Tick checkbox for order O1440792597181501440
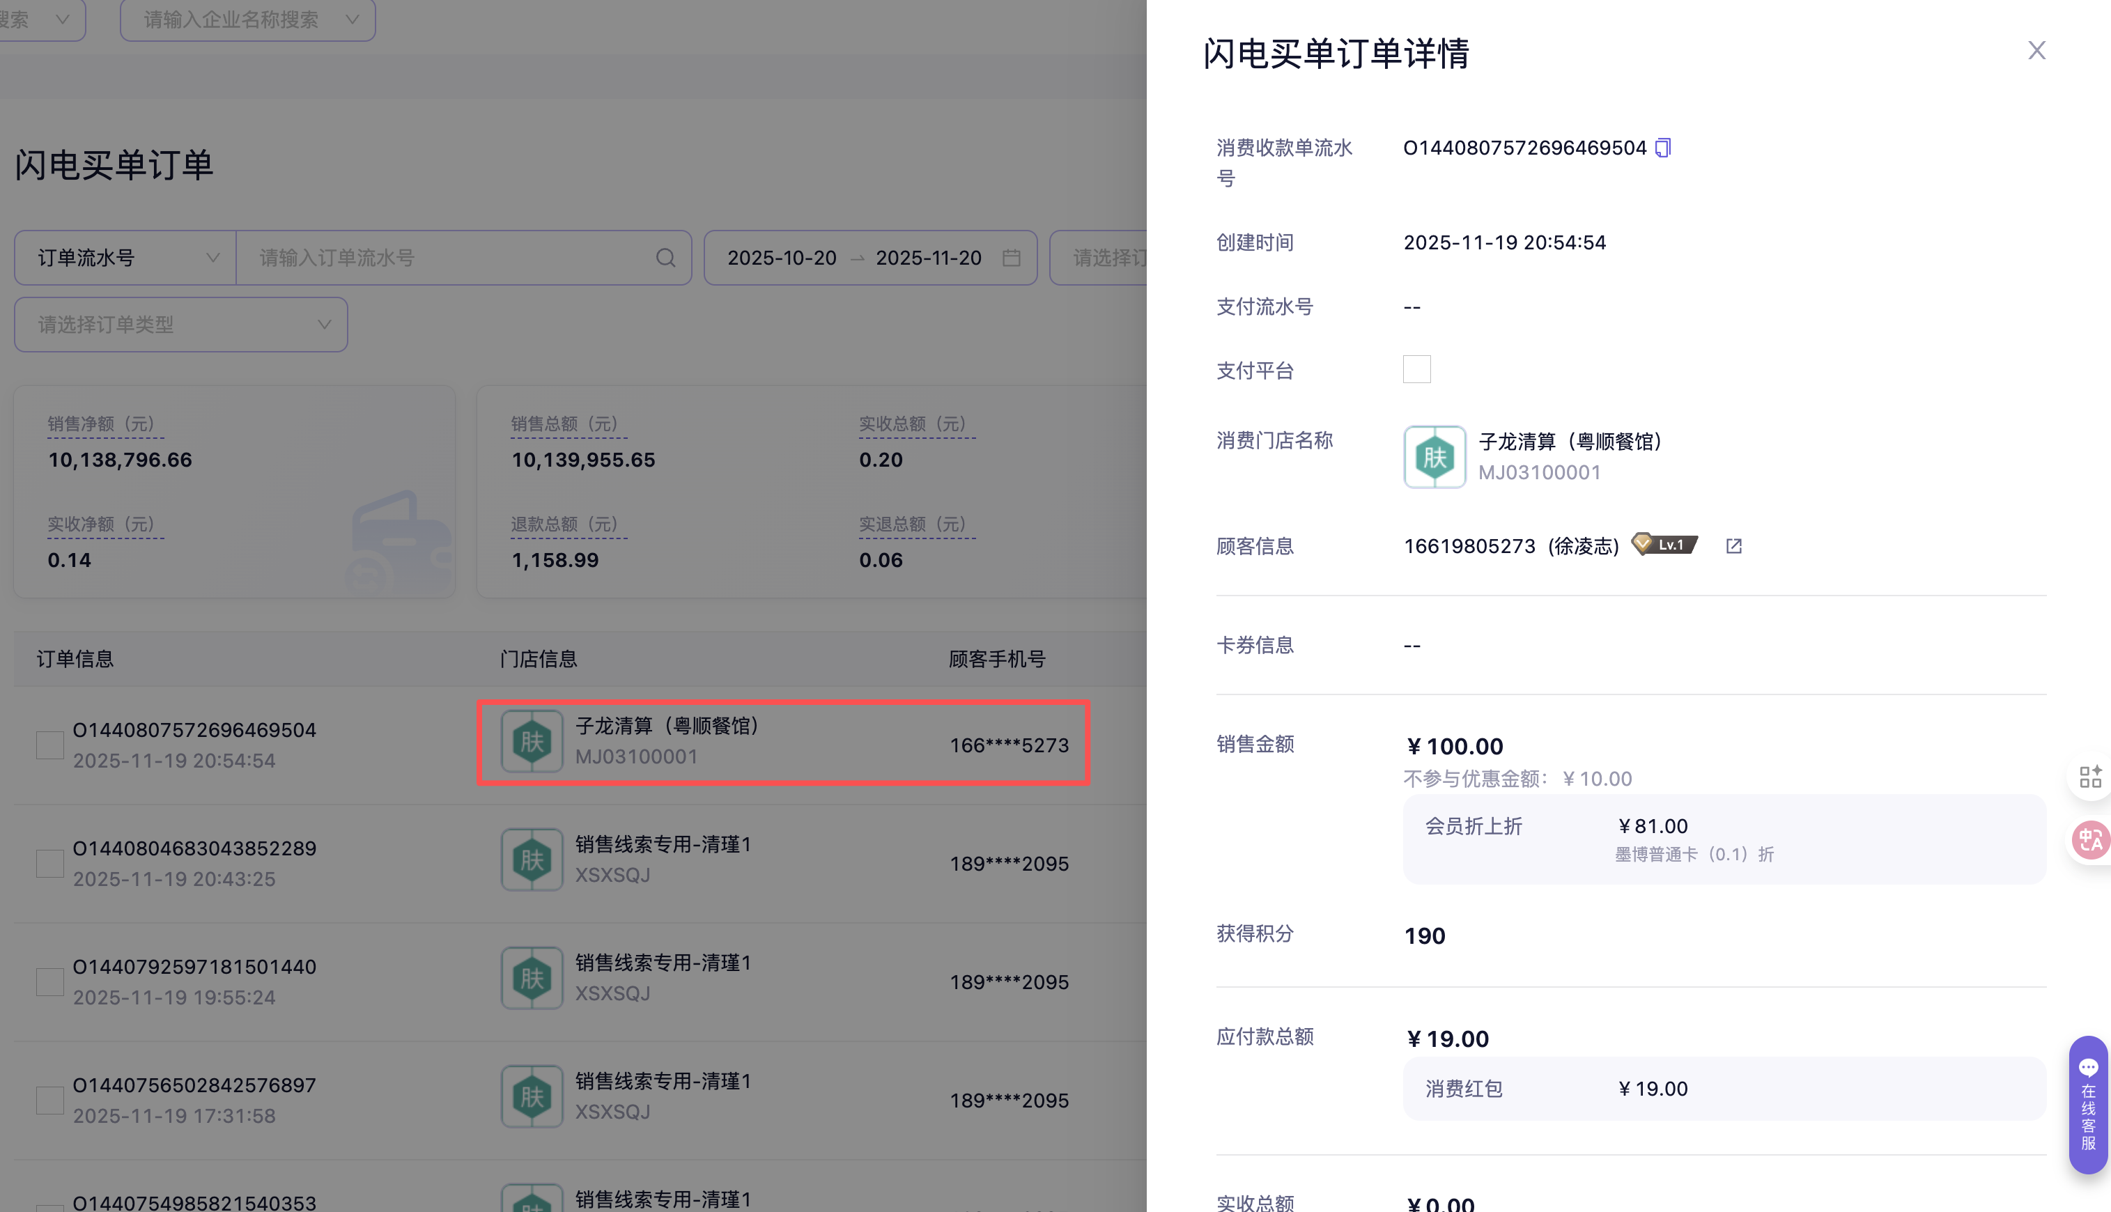 pos(50,981)
